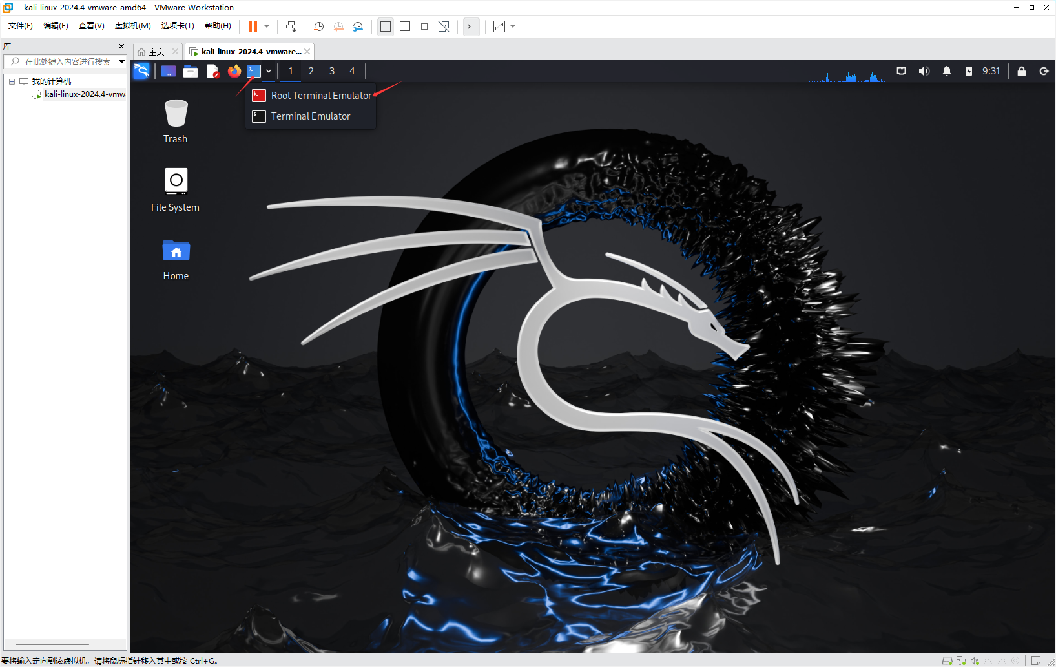1056x667 pixels.
Task: Open the file manager icon in Kali panel
Action: [191, 71]
